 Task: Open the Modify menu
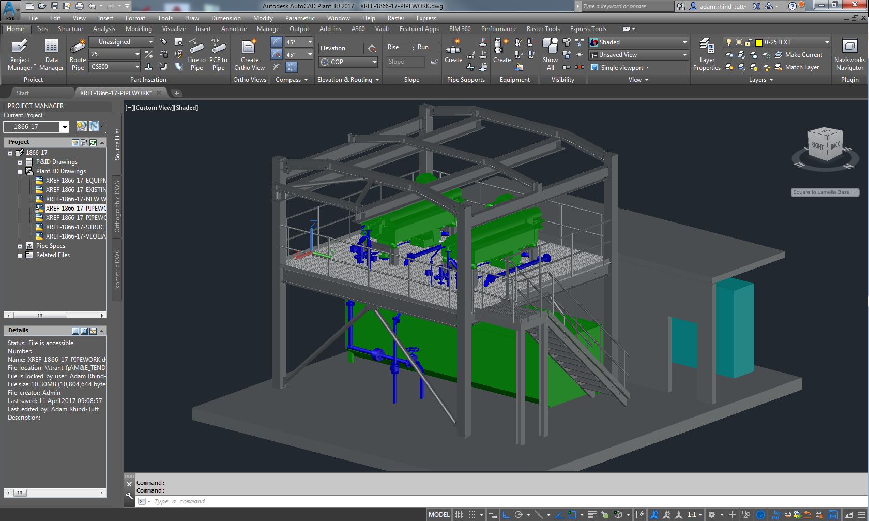(x=263, y=18)
